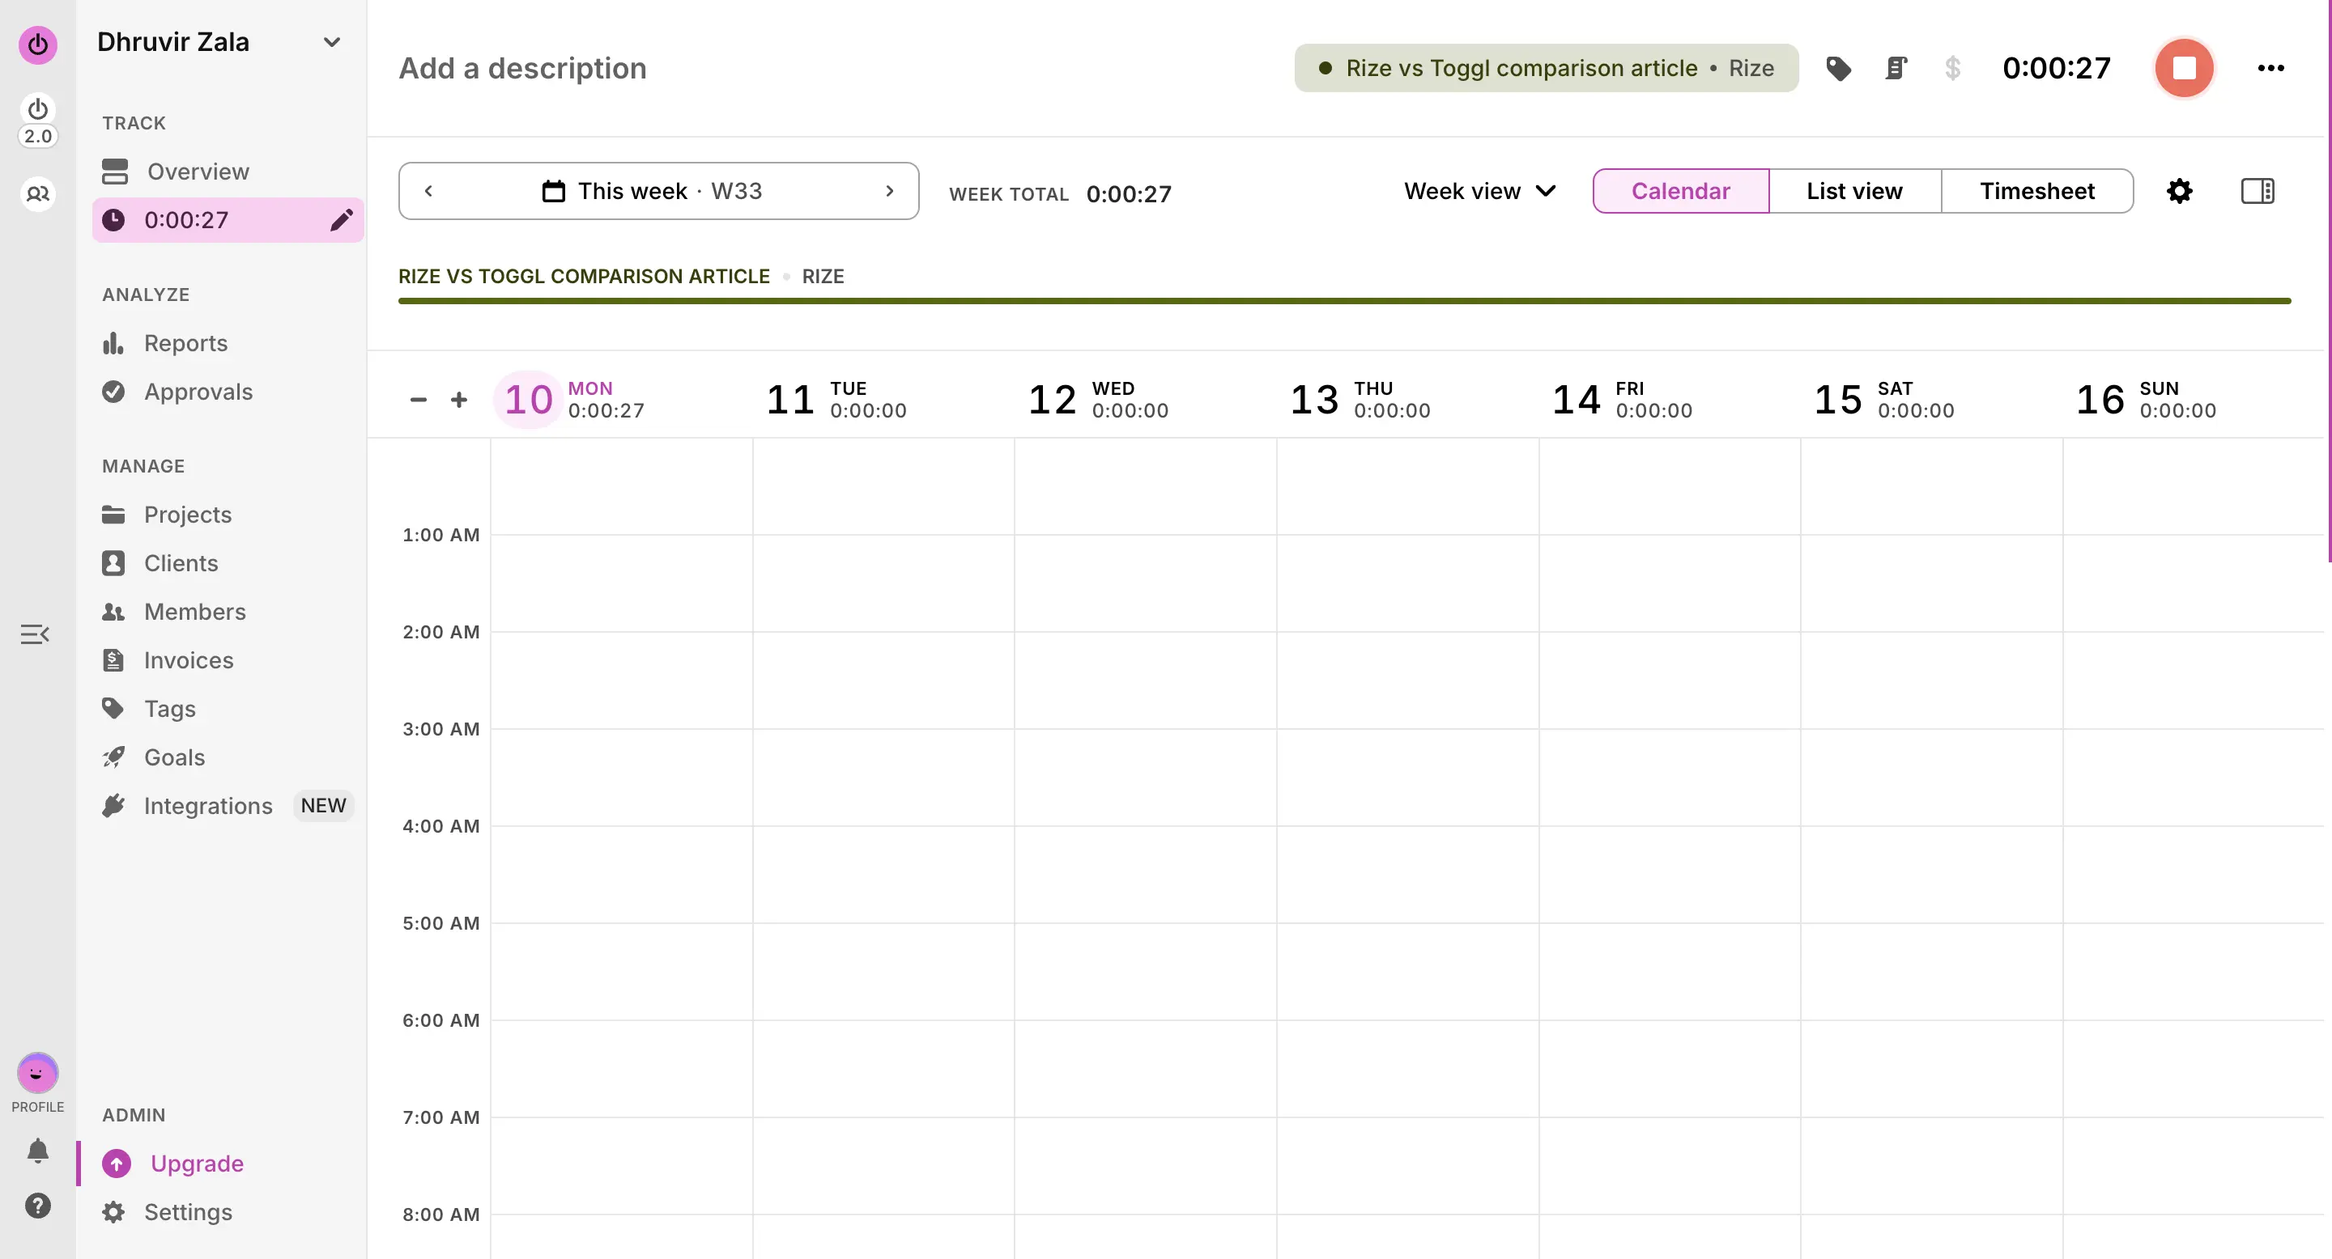
Task: Select Tuesday 11 day header
Action: [836, 399]
